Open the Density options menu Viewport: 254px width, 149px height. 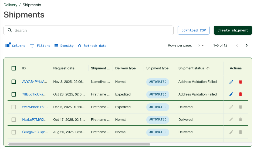(64, 46)
